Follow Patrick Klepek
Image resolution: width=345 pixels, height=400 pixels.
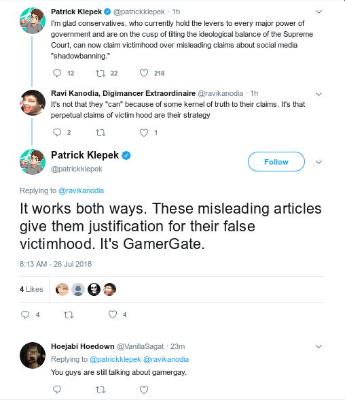click(x=276, y=162)
